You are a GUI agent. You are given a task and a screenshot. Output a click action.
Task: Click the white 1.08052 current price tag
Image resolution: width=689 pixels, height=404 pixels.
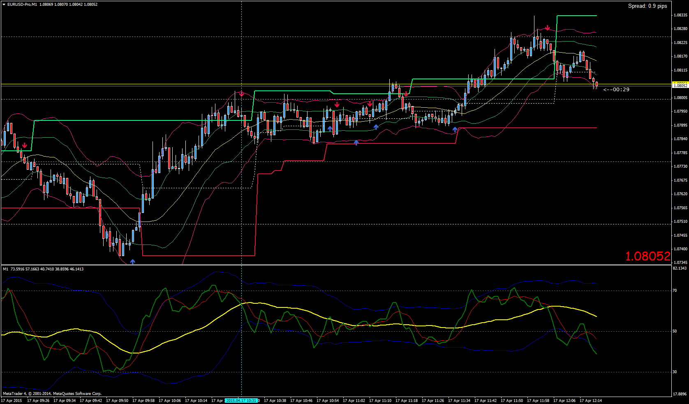click(x=680, y=86)
